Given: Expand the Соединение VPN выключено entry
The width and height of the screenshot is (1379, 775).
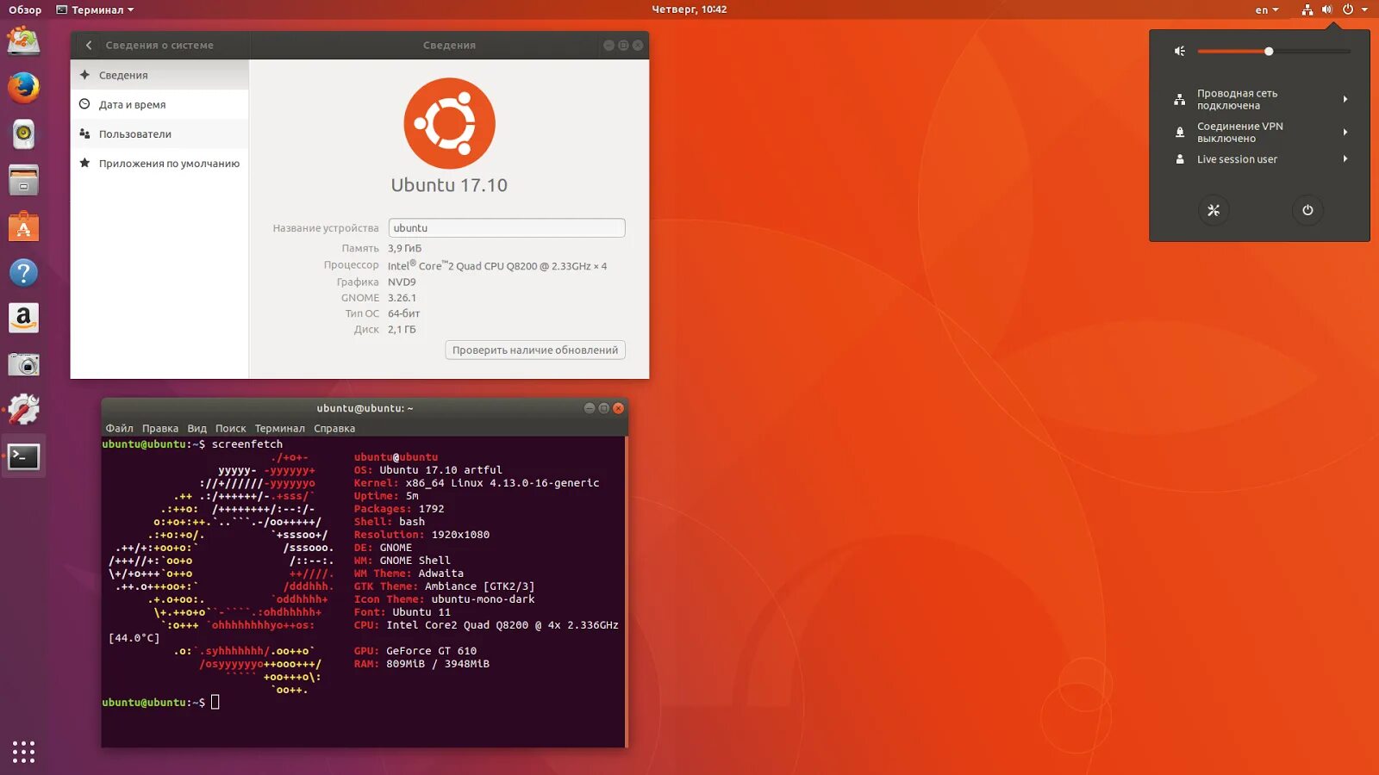Looking at the screenshot, I should (1259, 132).
